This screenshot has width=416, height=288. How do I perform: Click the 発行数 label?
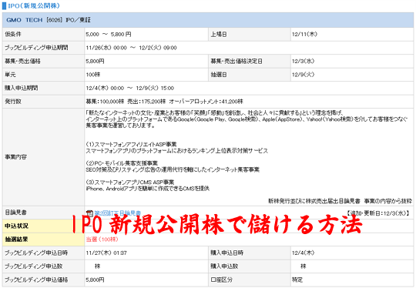(x=13, y=102)
